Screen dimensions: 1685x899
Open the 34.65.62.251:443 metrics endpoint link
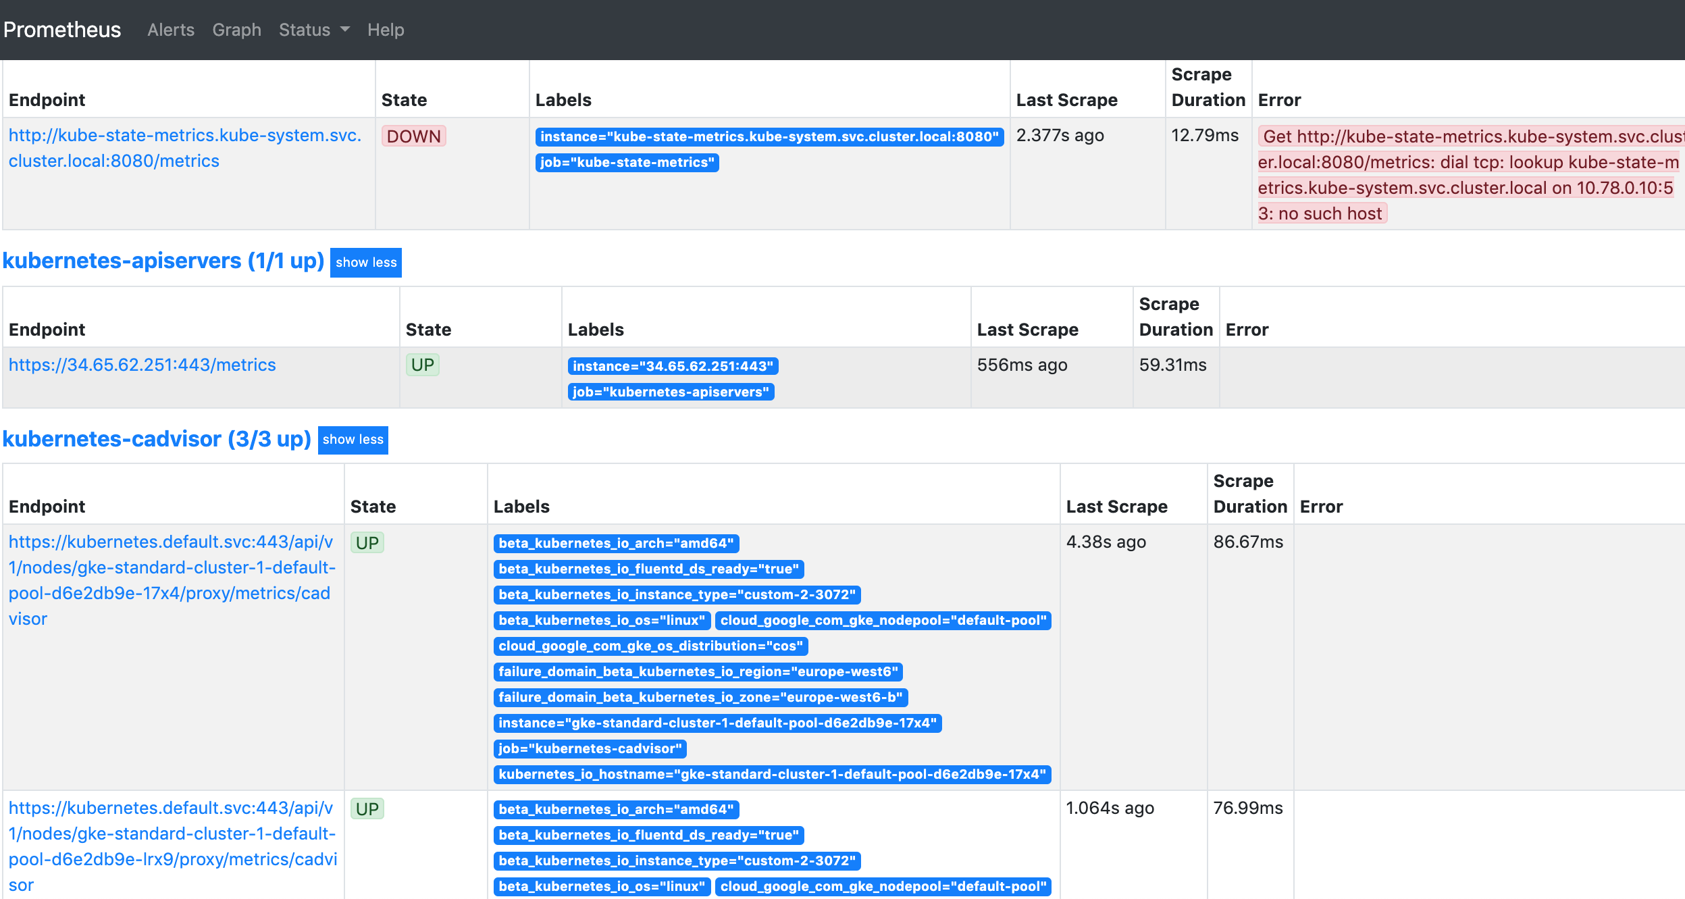142,365
